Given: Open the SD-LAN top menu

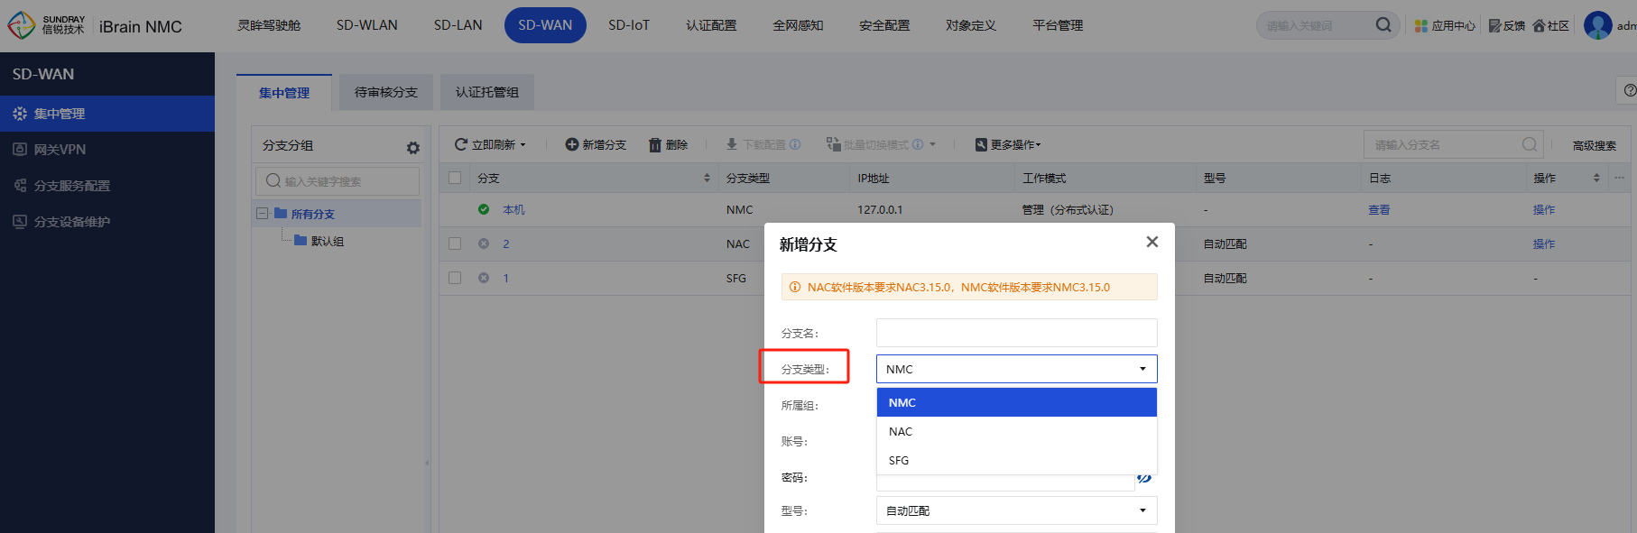Looking at the screenshot, I should 458,25.
